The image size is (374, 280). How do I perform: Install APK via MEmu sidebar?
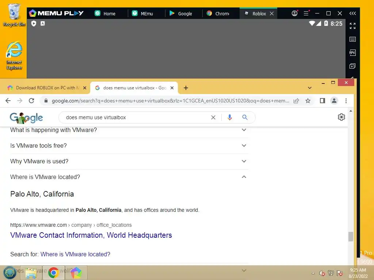[x=352, y=52]
